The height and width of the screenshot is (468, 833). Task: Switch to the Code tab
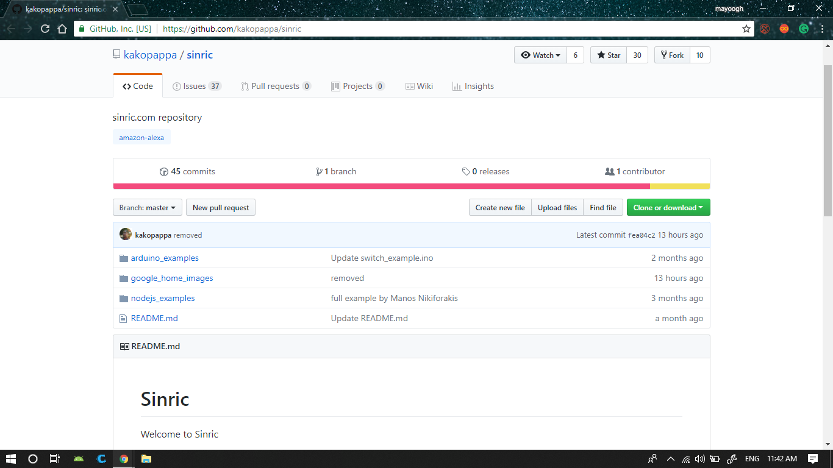(x=138, y=87)
